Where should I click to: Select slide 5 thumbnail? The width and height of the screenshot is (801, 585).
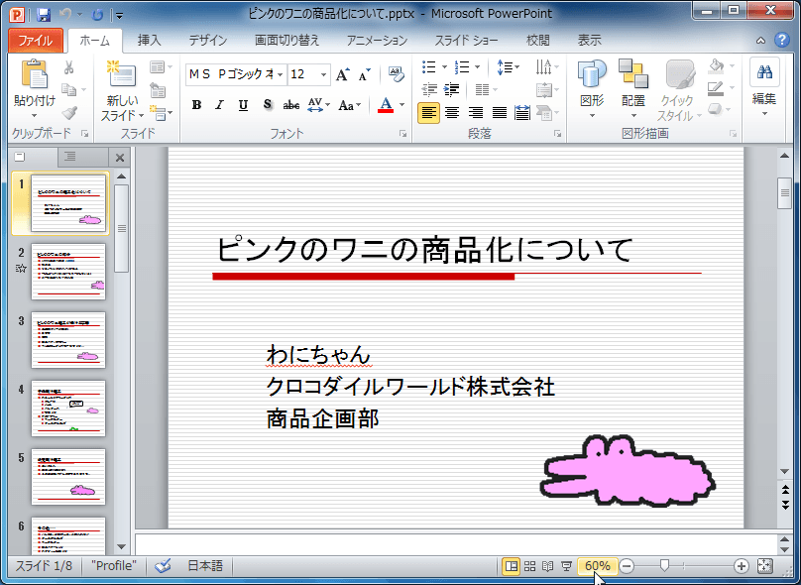pyautogui.click(x=68, y=477)
